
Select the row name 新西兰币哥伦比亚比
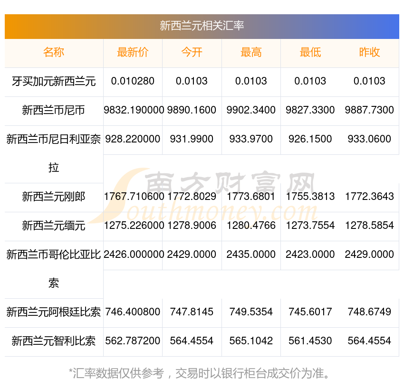click(x=54, y=255)
